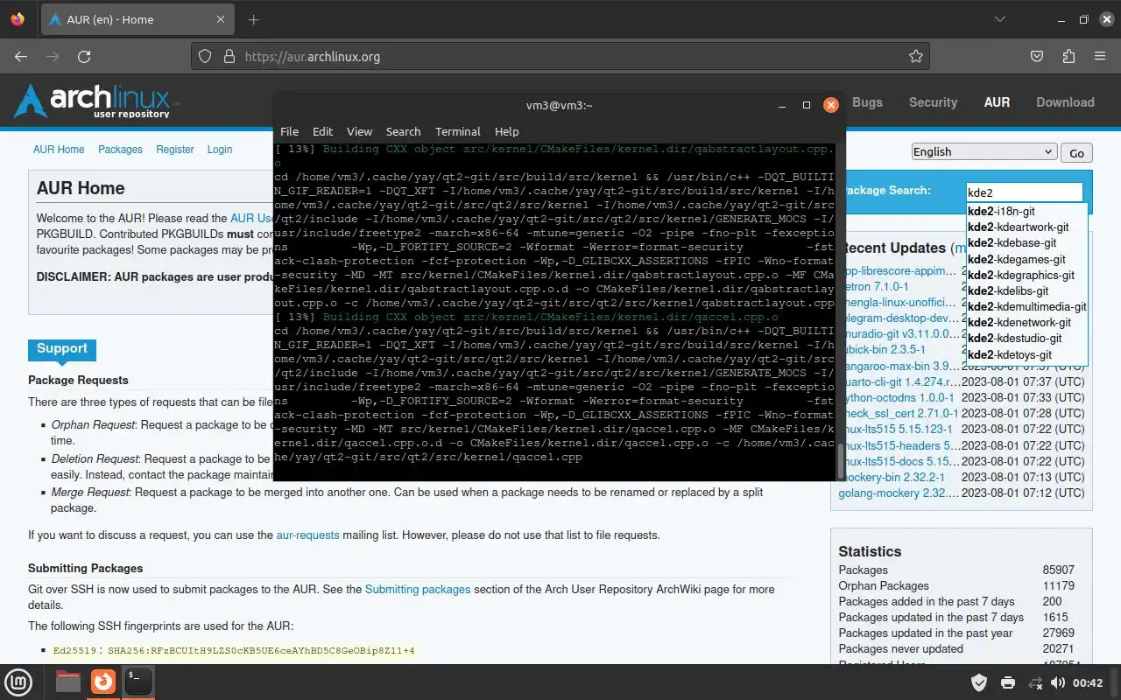
Task: Click the terminal window vertical scrollbar
Action: click(842, 461)
